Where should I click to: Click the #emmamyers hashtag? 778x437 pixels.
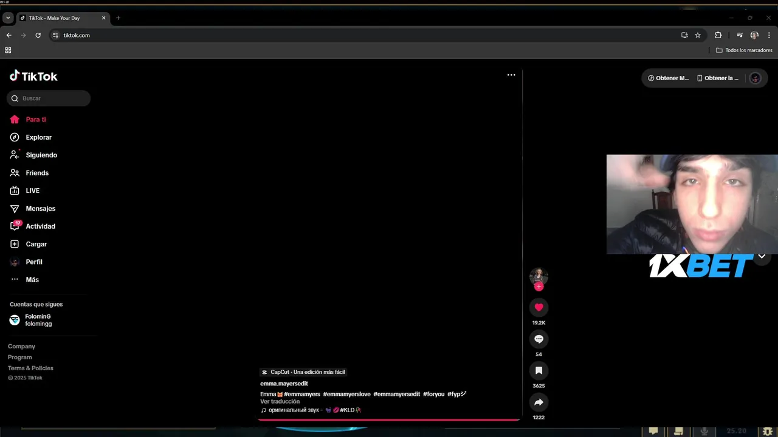pyautogui.click(x=302, y=395)
